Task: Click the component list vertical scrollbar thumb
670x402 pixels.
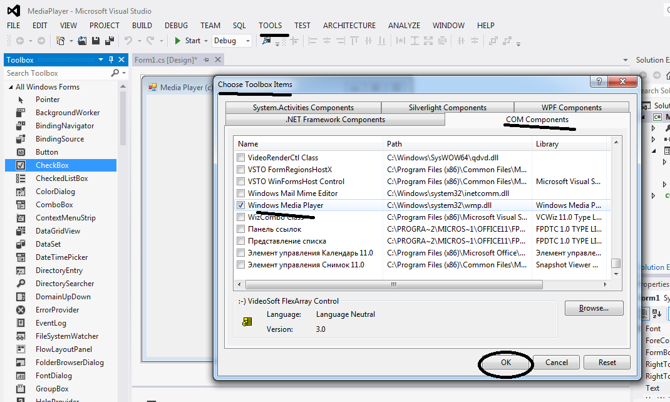Action: [616, 263]
